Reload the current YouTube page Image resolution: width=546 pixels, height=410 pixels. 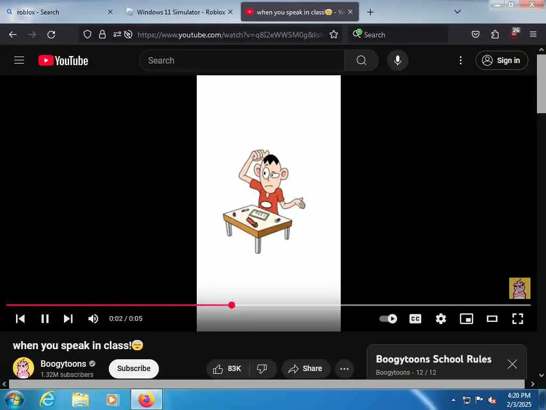(51, 35)
